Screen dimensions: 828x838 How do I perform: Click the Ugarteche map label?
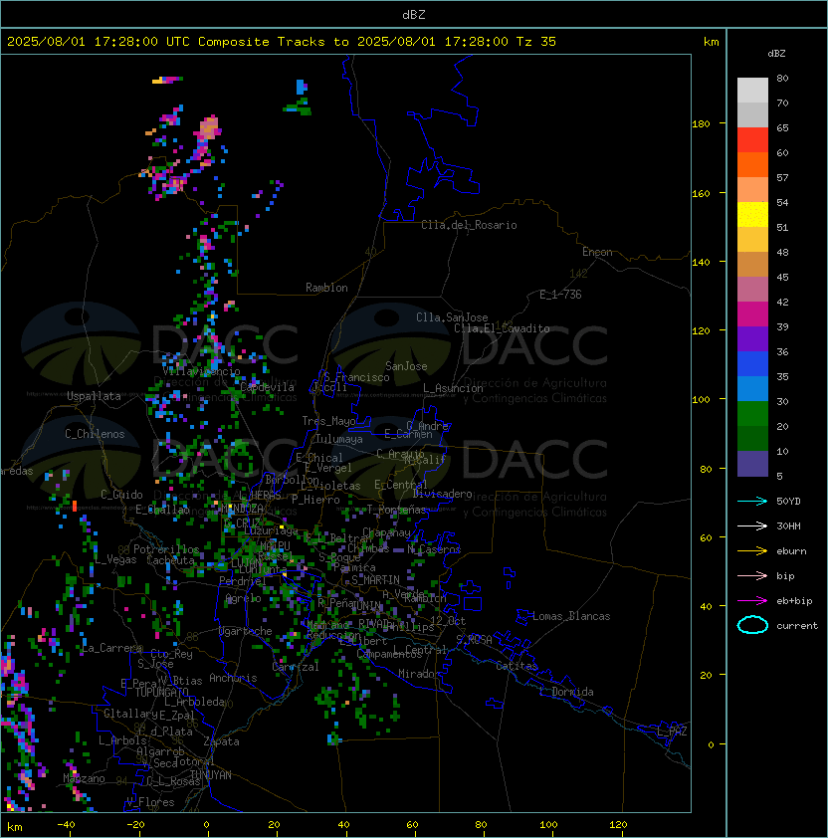click(x=246, y=631)
